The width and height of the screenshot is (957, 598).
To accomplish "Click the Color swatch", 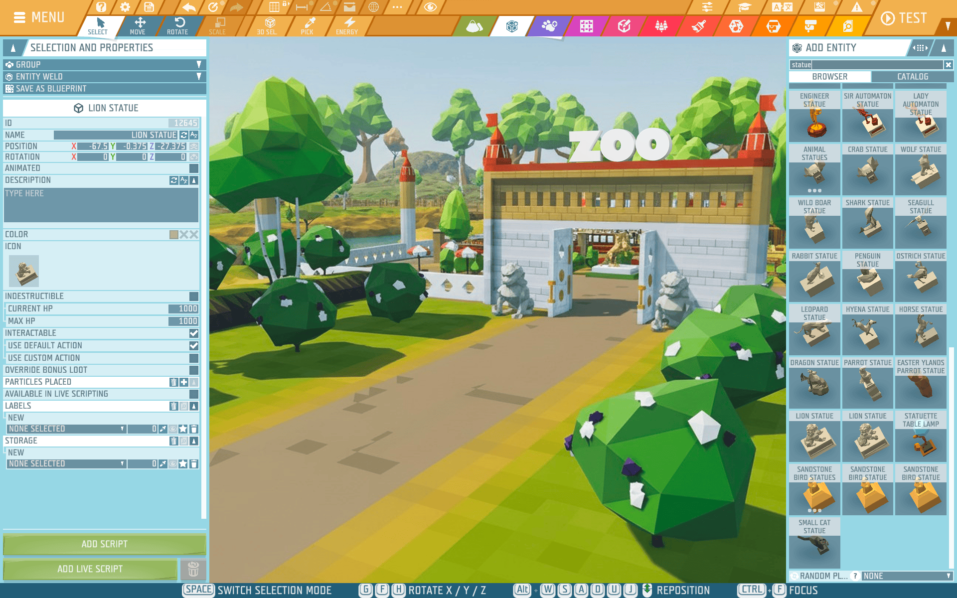I will tap(173, 235).
